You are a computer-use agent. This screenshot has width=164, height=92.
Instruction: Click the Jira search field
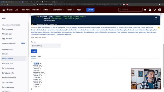pos(130,10)
